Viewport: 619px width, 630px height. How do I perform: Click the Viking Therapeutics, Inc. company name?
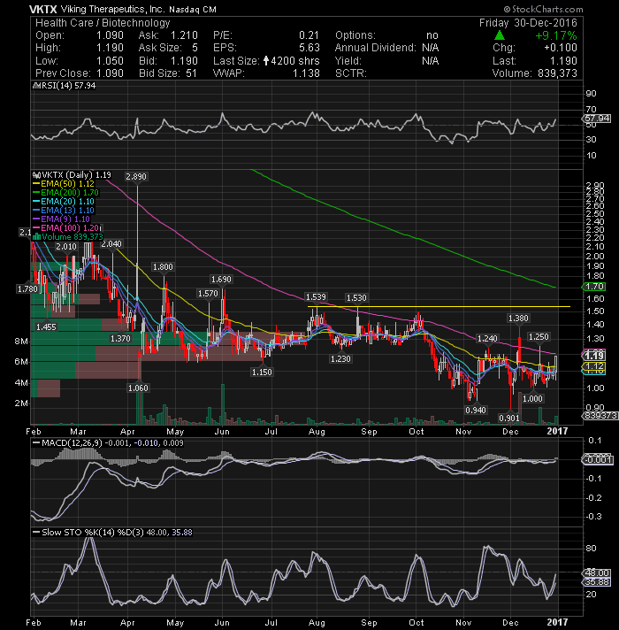(112, 9)
